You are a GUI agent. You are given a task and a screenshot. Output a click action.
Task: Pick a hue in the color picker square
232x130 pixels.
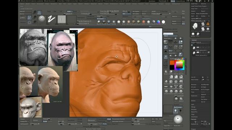coord(179,65)
